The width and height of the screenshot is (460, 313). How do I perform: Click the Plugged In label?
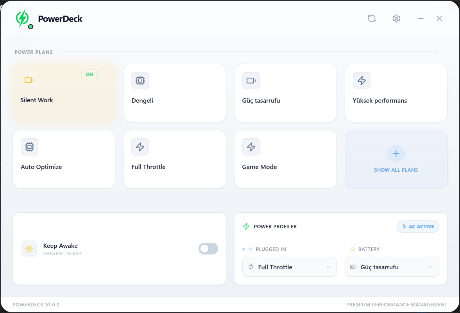271,249
